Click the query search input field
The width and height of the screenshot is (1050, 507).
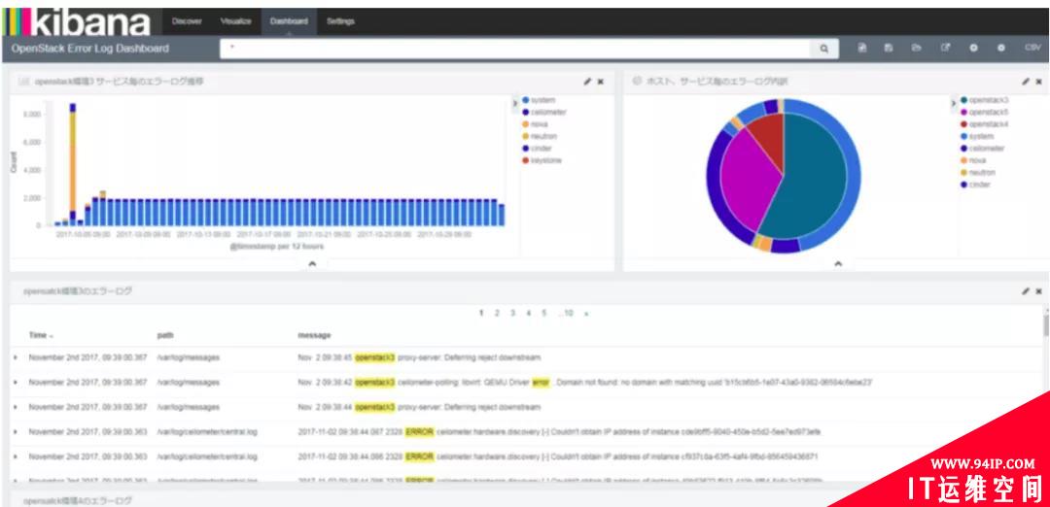point(515,49)
